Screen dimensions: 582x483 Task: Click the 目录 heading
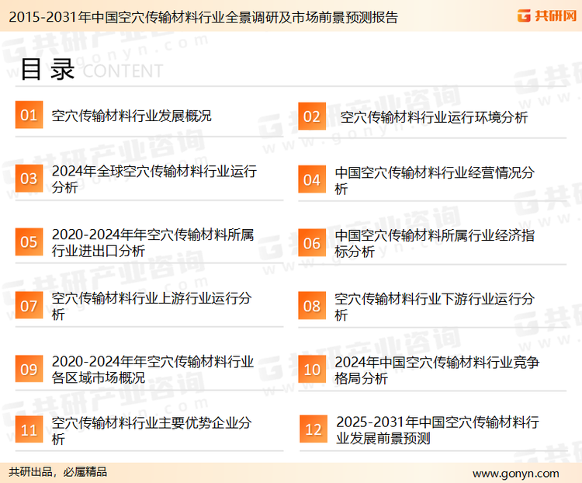[47, 69]
